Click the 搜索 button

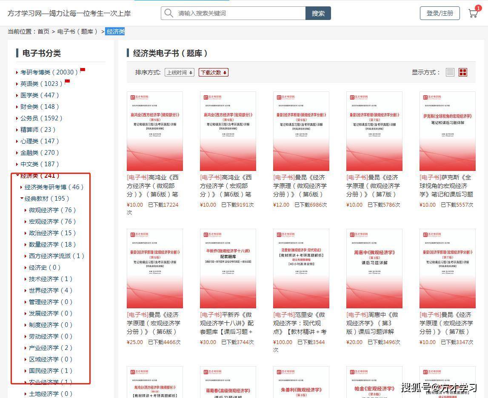318,13
